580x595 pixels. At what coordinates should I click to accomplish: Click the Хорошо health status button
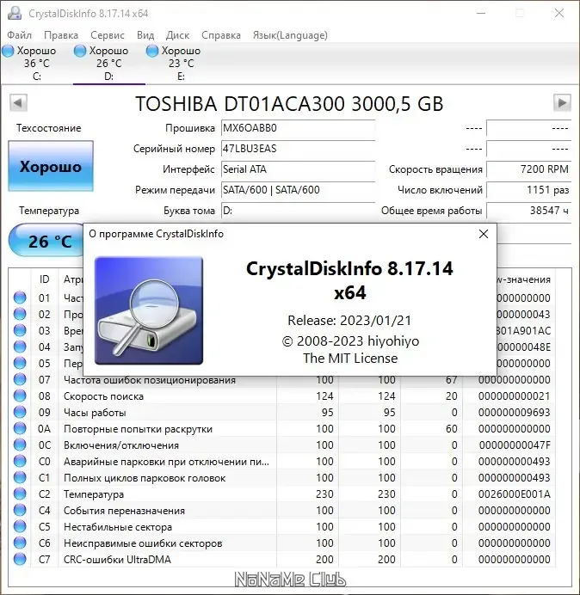tap(51, 166)
